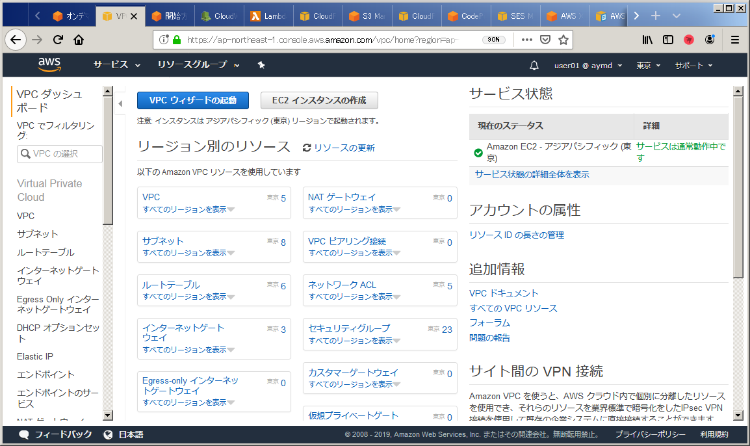Screen dimensions: 750x446
Task: Switch to the Lambda browser tab
Action: click(x=268, y=16)
